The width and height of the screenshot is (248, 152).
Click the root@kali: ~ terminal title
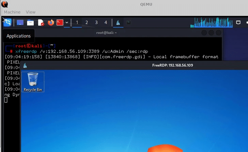pyautogui.click(x=106, y=33)
